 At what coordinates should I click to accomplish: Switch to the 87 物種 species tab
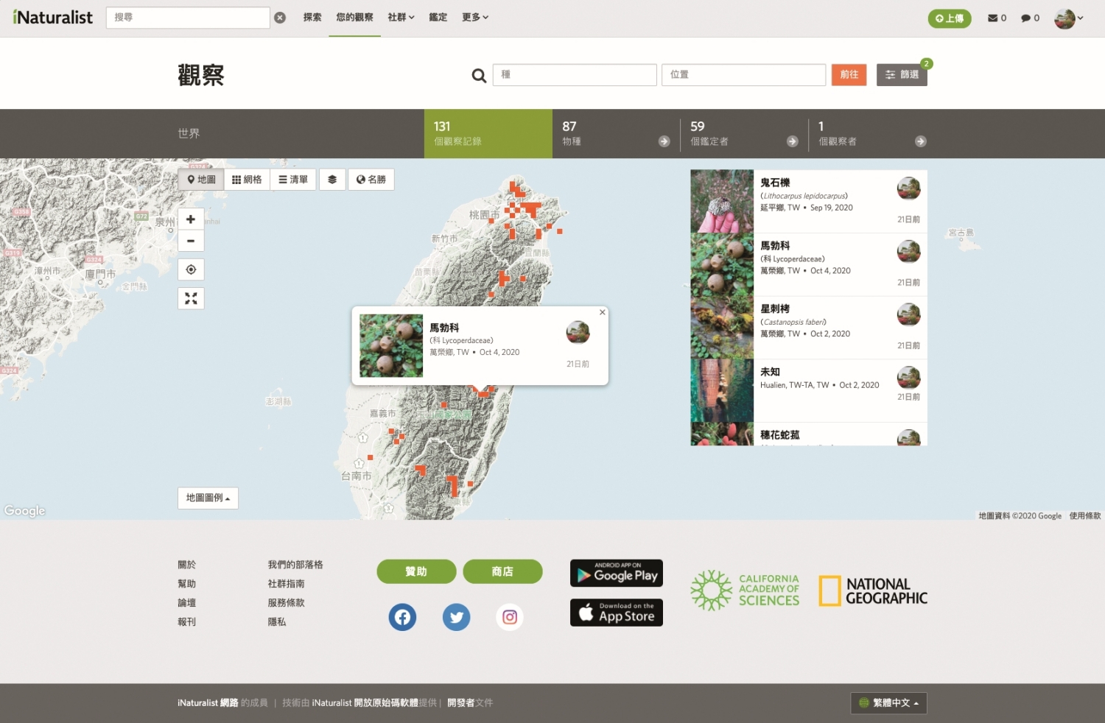(x=615, y=133)
